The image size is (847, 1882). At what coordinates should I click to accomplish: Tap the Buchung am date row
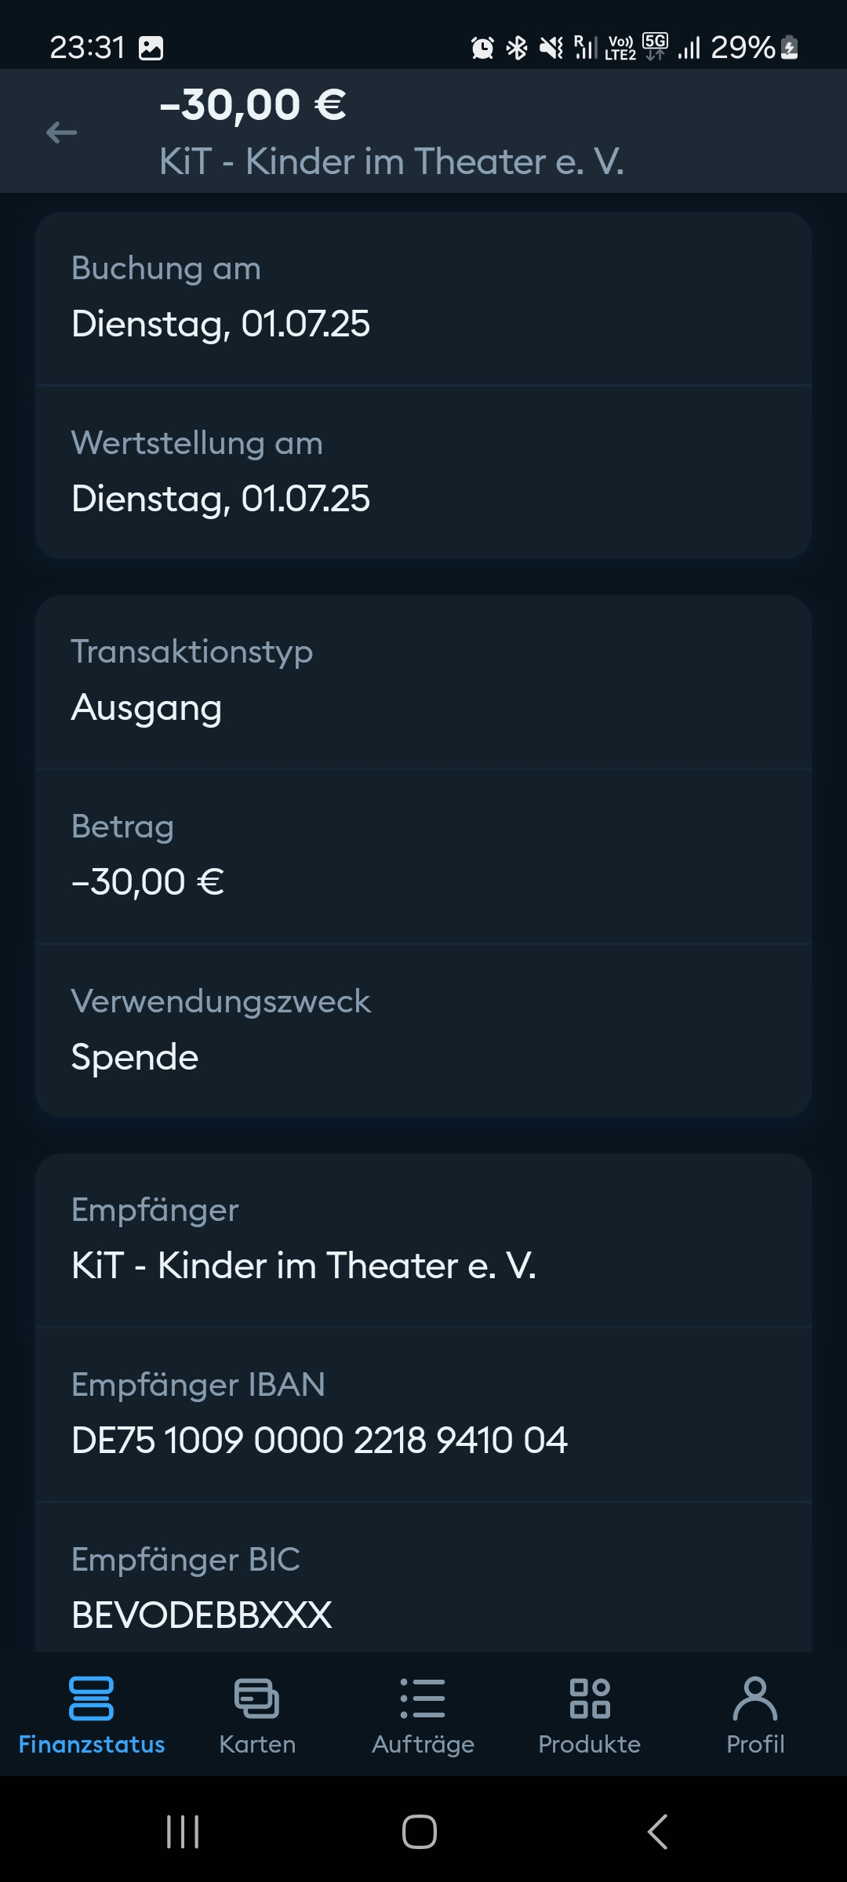[x=423, y=298]
